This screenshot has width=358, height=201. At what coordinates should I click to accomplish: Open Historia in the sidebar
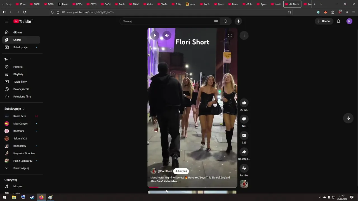pos(21,67)
